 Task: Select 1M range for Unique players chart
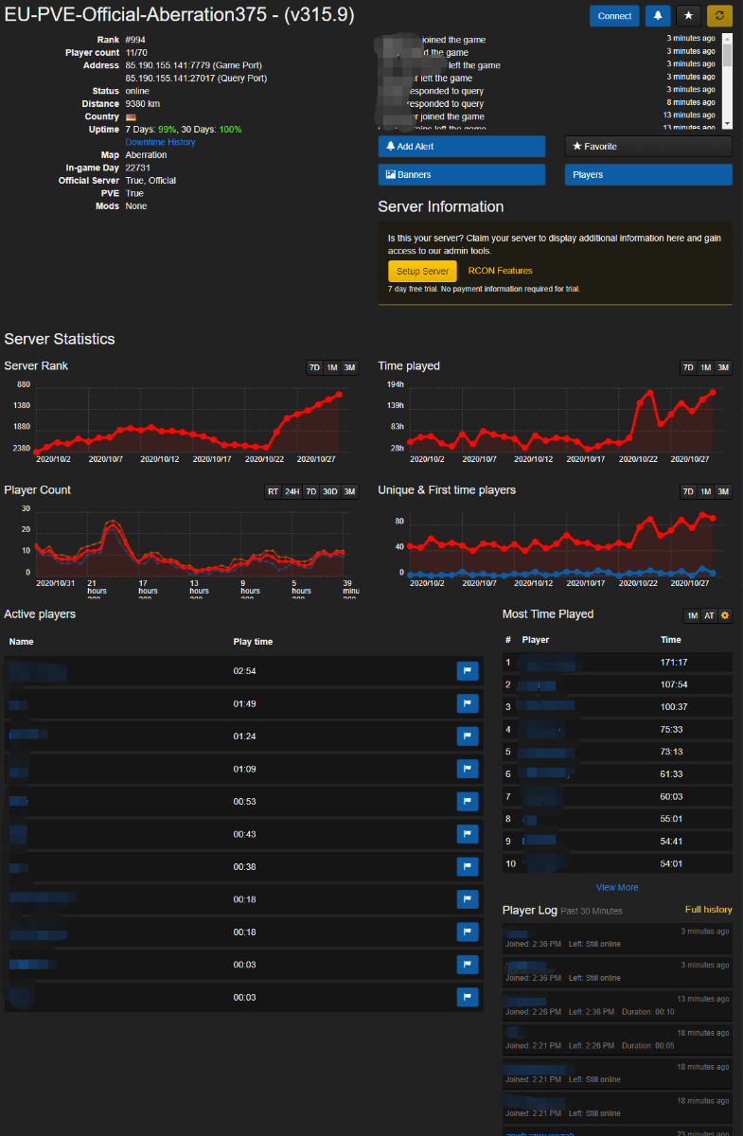tap(705, 491)
